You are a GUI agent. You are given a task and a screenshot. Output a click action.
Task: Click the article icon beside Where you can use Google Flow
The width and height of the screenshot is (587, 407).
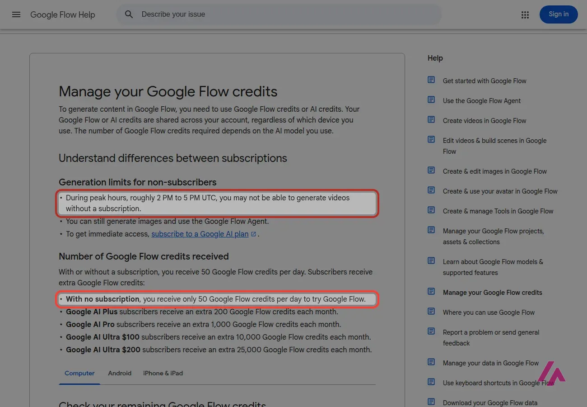tap(431, 312)
